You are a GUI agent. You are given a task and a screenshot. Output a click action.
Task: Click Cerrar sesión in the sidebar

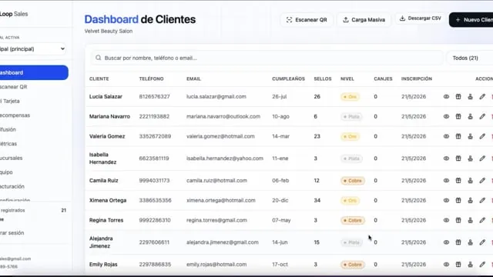[12, 232]
